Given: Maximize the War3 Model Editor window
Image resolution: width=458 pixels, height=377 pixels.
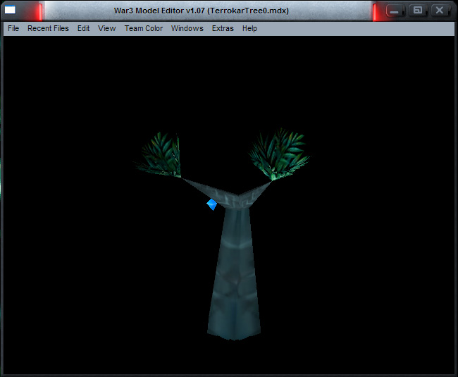Looking at the screenshot, I should 418,11.
